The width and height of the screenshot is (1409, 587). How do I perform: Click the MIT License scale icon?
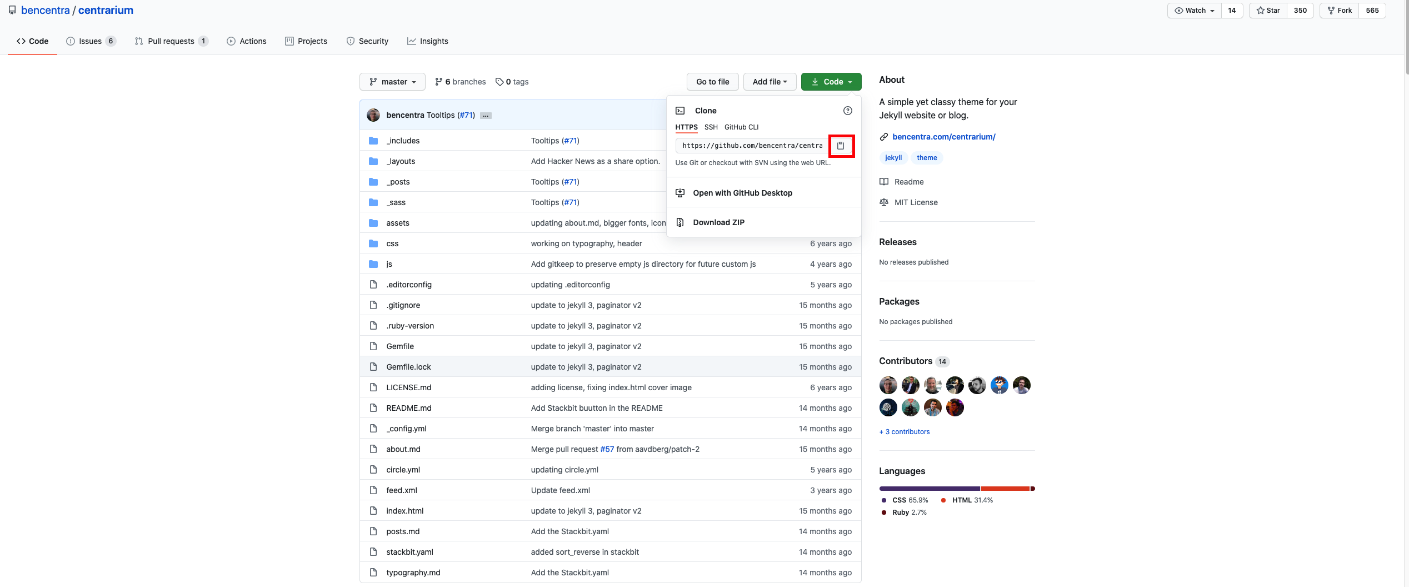[x=884, y=202]
